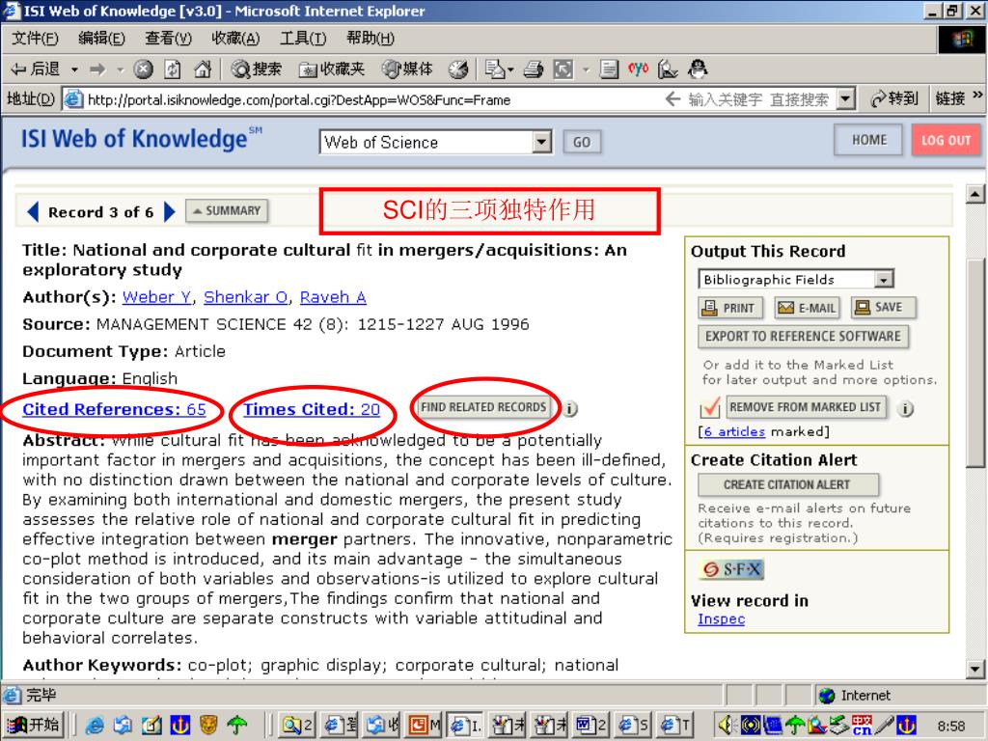This screenshot has width=988, height=741.
Task: Click the Messenger icon in IE toolbar
Action: pyautogui.click(x=698, y=69)
